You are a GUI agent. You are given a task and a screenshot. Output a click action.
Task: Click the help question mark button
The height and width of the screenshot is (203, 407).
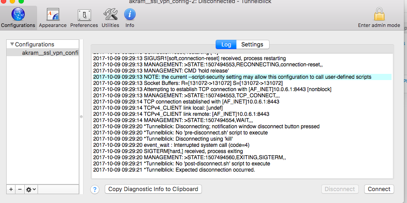pyautogui.click(x=95, y=189)
